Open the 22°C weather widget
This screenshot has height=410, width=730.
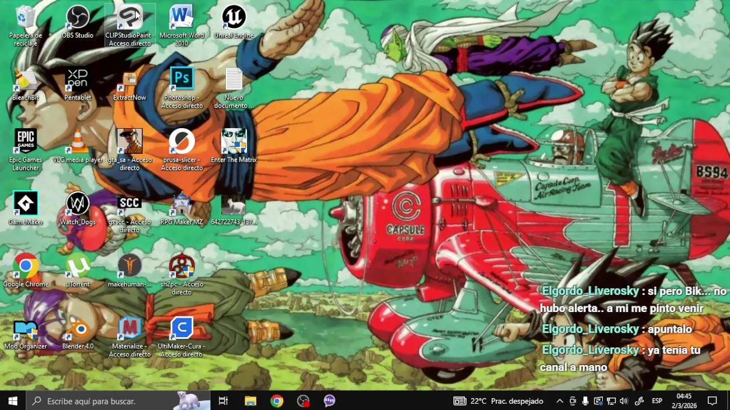498,401
